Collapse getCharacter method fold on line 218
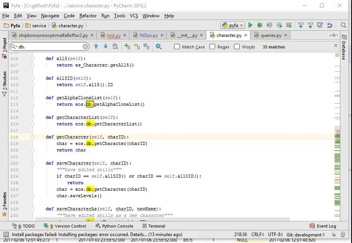Viewport: 352px width, 243px height. (x=33, y=137)
